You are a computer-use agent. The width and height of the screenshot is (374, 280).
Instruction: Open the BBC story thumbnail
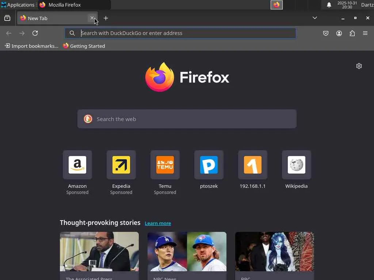275,252
